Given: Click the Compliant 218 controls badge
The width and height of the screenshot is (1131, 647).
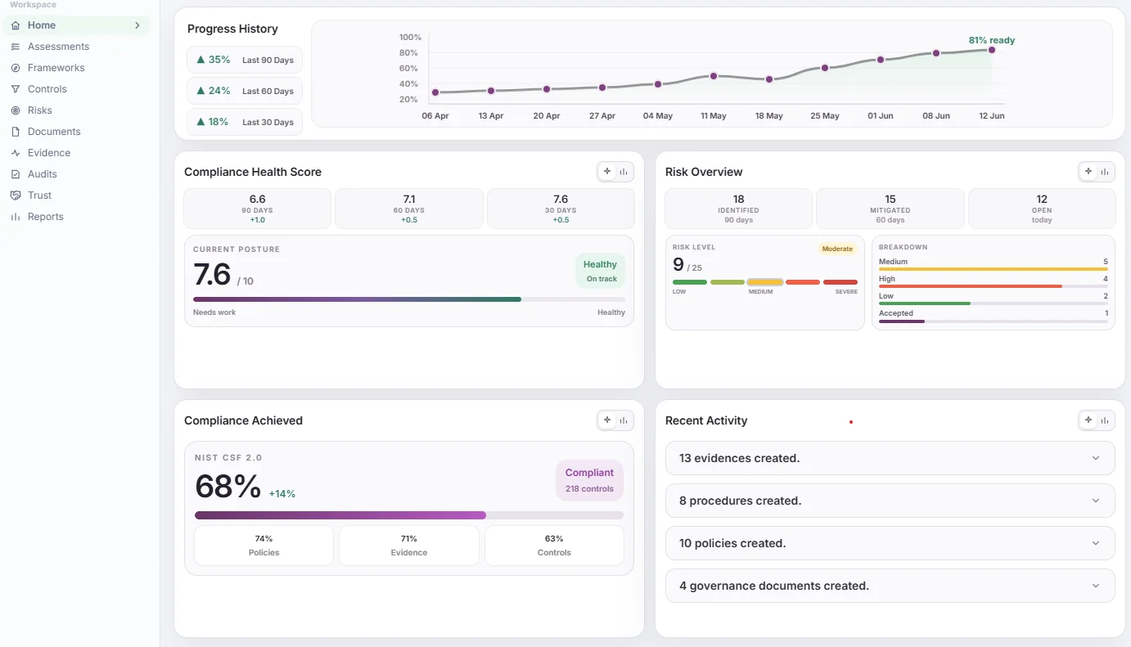Looking at the screenshot, I should [589, 480].
